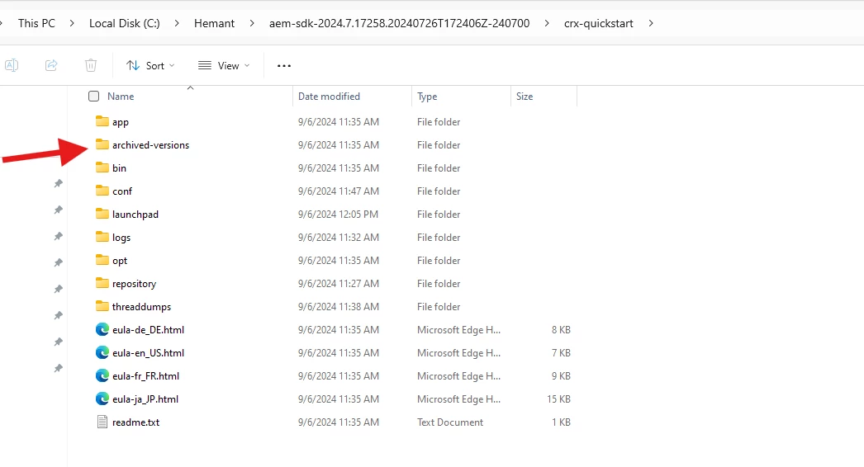The width and height of the screenshot is (864, 467).
Task: Go to Local Disk (C:) in breadcrumb
Action: click(x=125, y=23)
